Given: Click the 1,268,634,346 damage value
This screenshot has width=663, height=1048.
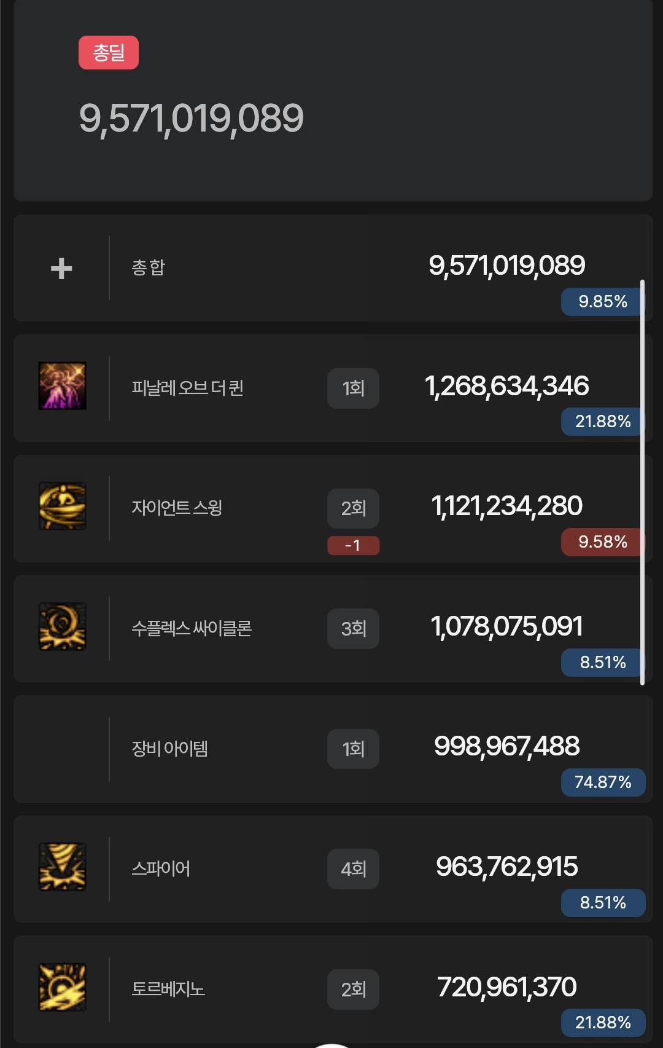Looking at the screenshot, I should pos(507,386).
